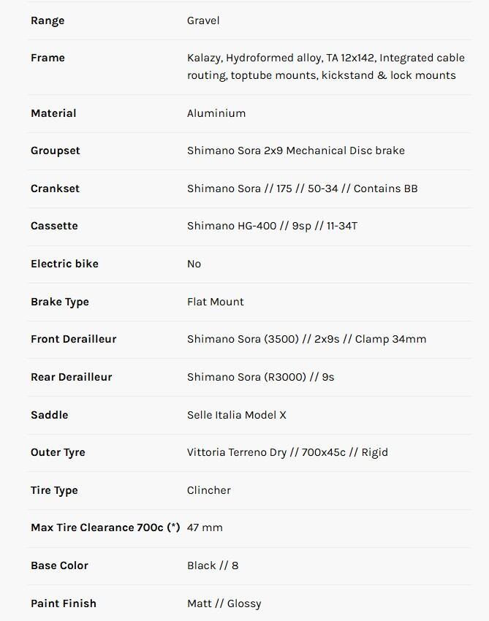489x621 pixels.
Task: Click the Groupset row label
Action: point(56,151)
